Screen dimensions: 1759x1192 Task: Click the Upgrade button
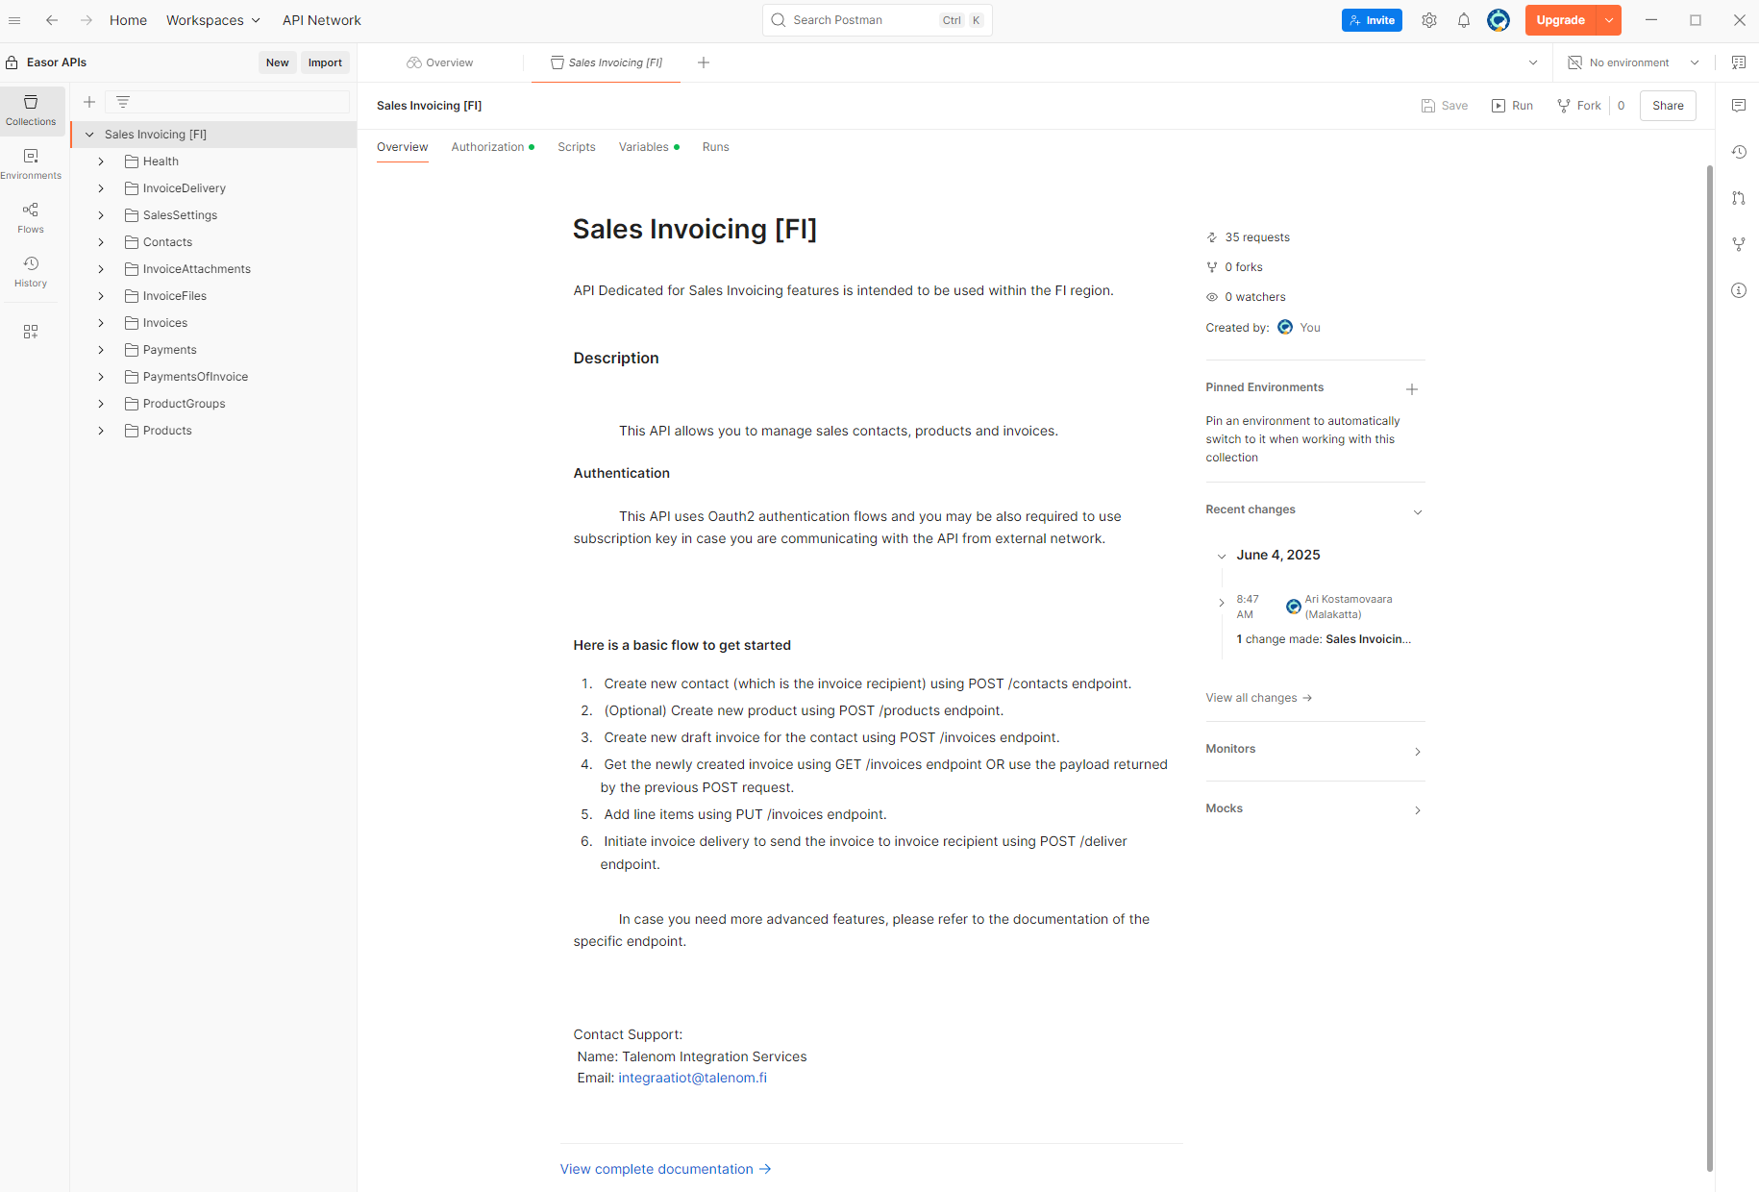(x=1560, y=20)
